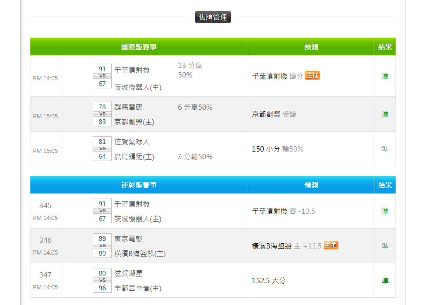The height and width of the screenshot is (305, 435).
Task: Click the VS badge for 佐賀氣球人 match
Action: click(x=102, y=149)
